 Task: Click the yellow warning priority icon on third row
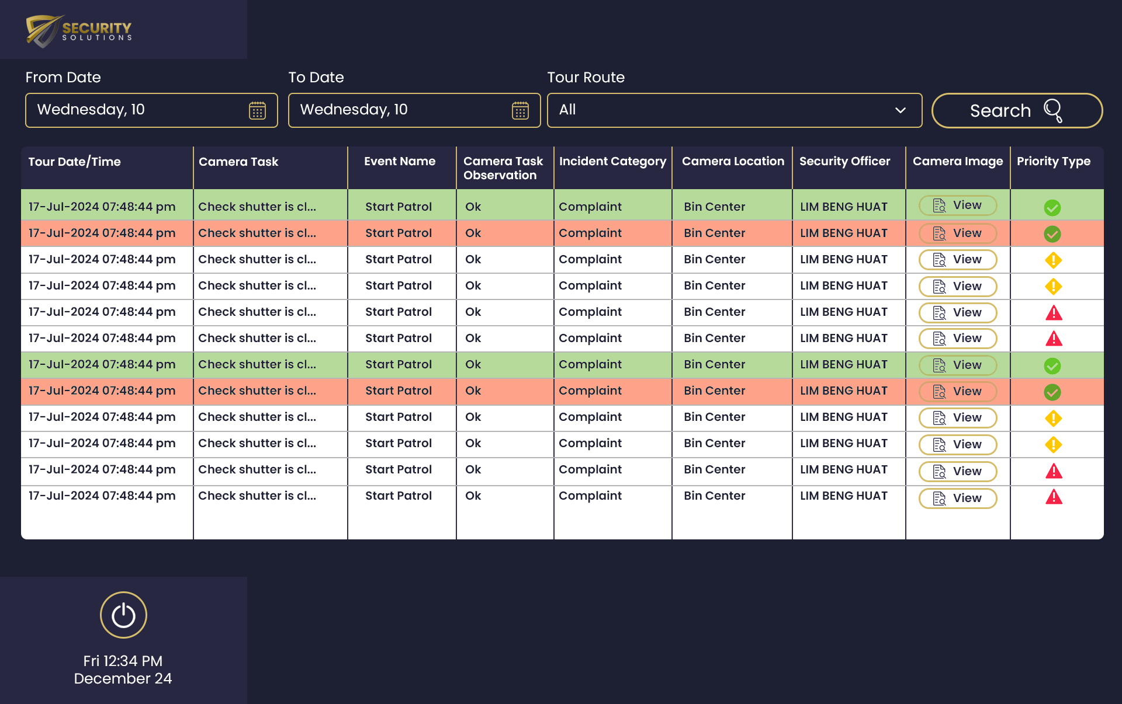click(1054, 260)
